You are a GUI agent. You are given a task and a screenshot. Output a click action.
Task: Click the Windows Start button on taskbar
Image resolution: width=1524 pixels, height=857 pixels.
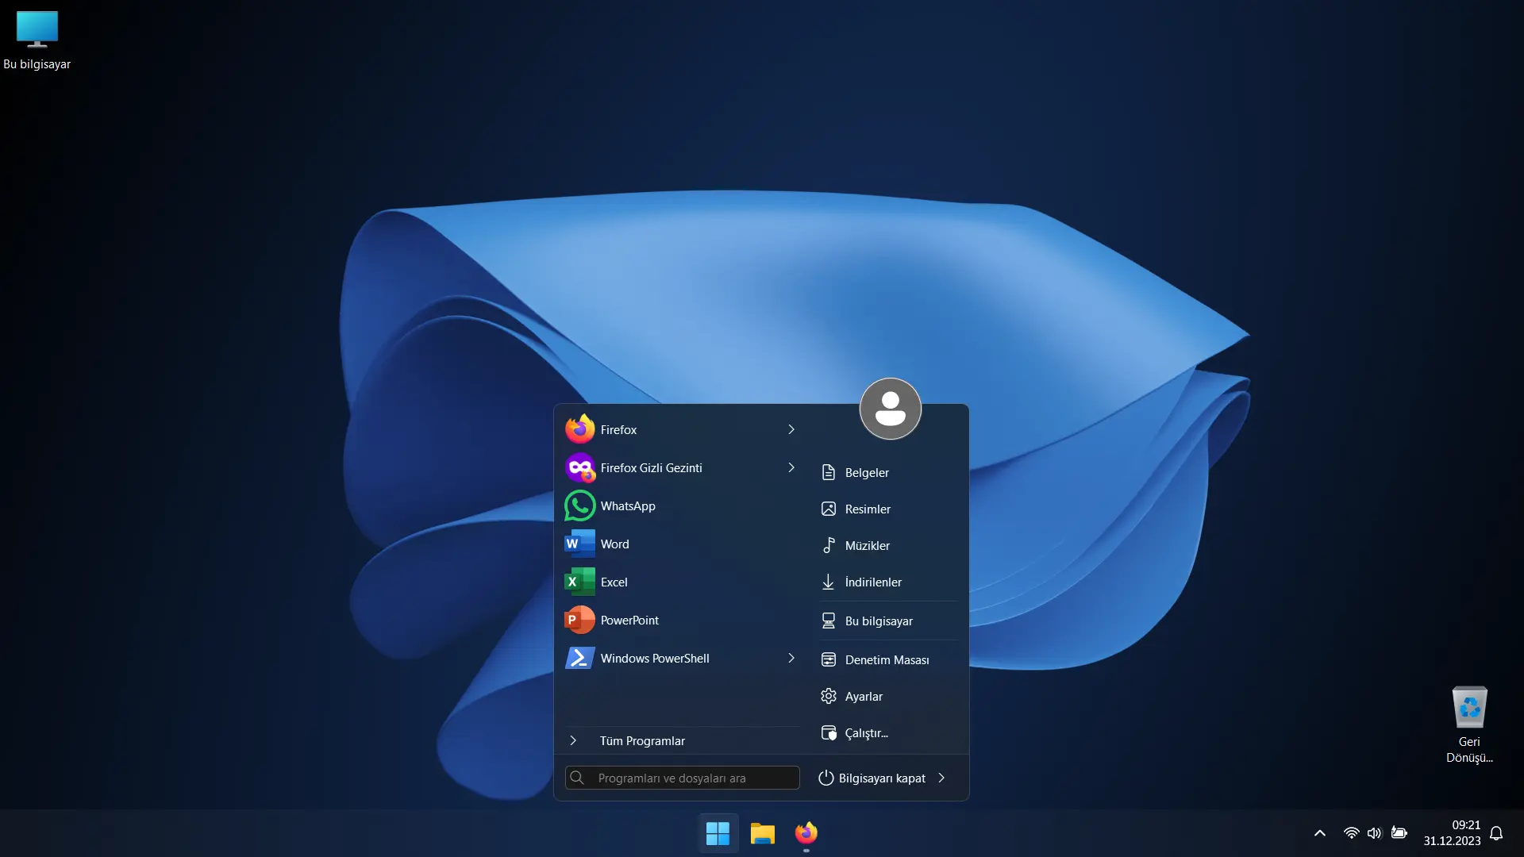click(x=718, y=833)
